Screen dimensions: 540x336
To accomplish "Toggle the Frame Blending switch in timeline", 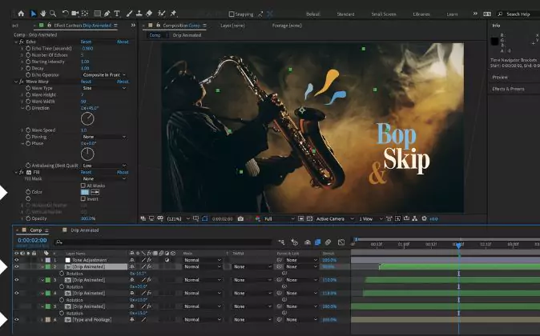I will click(x=317, y=242).
